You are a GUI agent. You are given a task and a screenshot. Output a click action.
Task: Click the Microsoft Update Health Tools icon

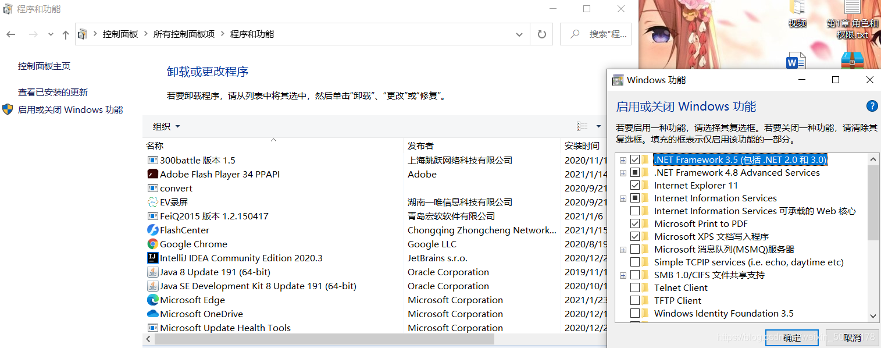(x=153, y=328)
